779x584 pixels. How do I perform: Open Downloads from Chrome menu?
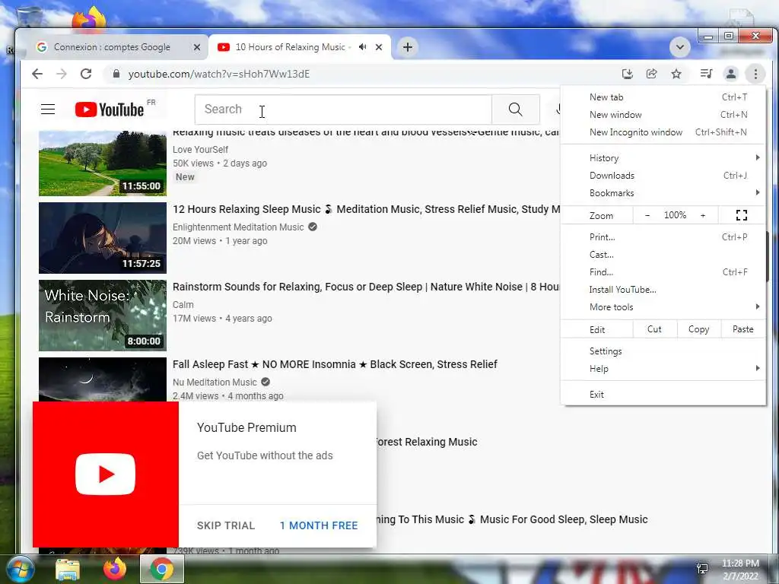click(663, 176)
